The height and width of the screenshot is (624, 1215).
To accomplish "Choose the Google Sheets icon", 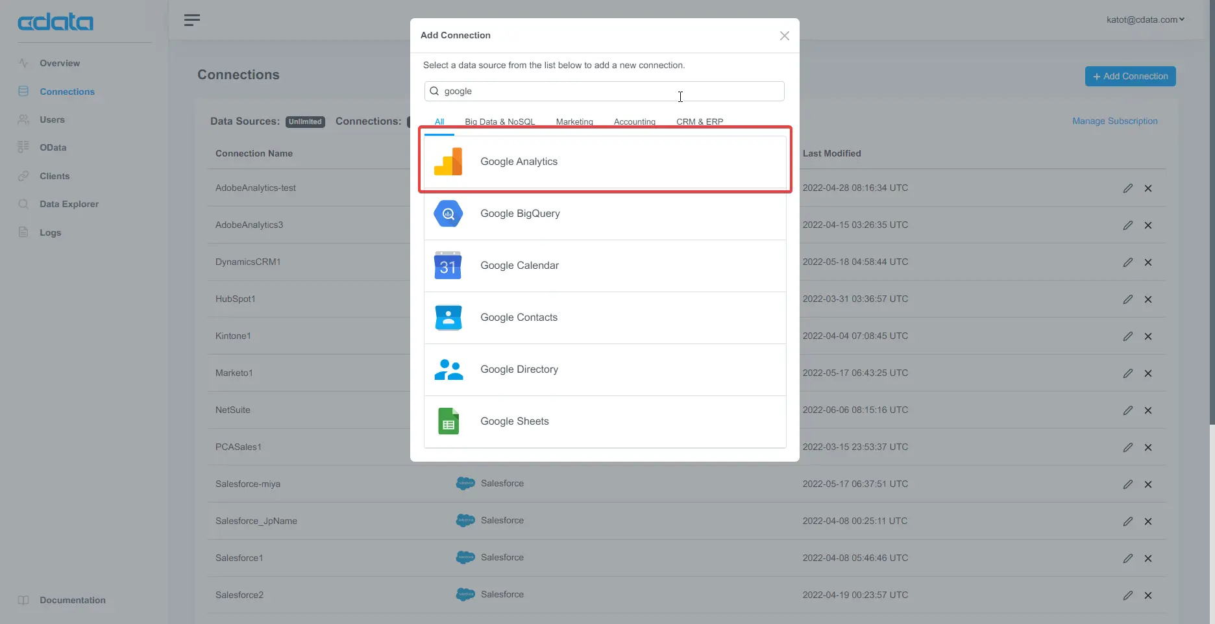I will click(448, 421).
